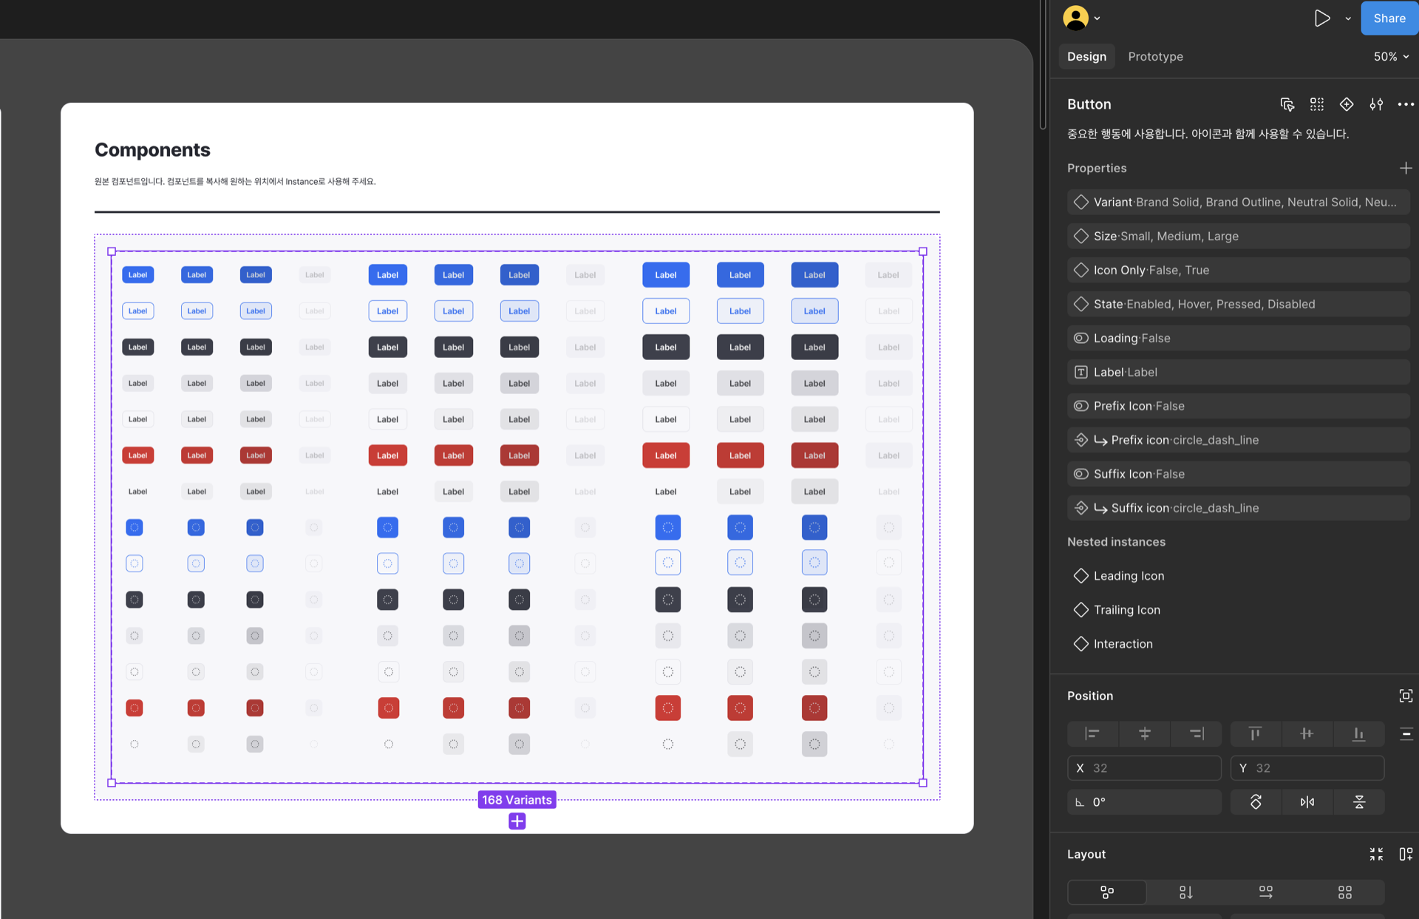Click the dotted grid icon beside Button
The width and height of the screenshot is (1419, 919).
coord(1317,104)
